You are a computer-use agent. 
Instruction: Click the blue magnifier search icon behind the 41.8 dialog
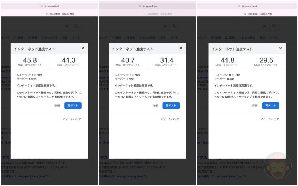pyautogui.click(x=274, y=26)
